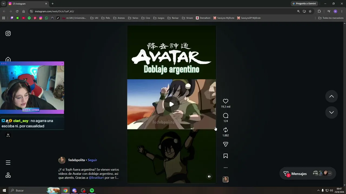Open the Chrome tab search dropdown

click(x=4, y=4)
